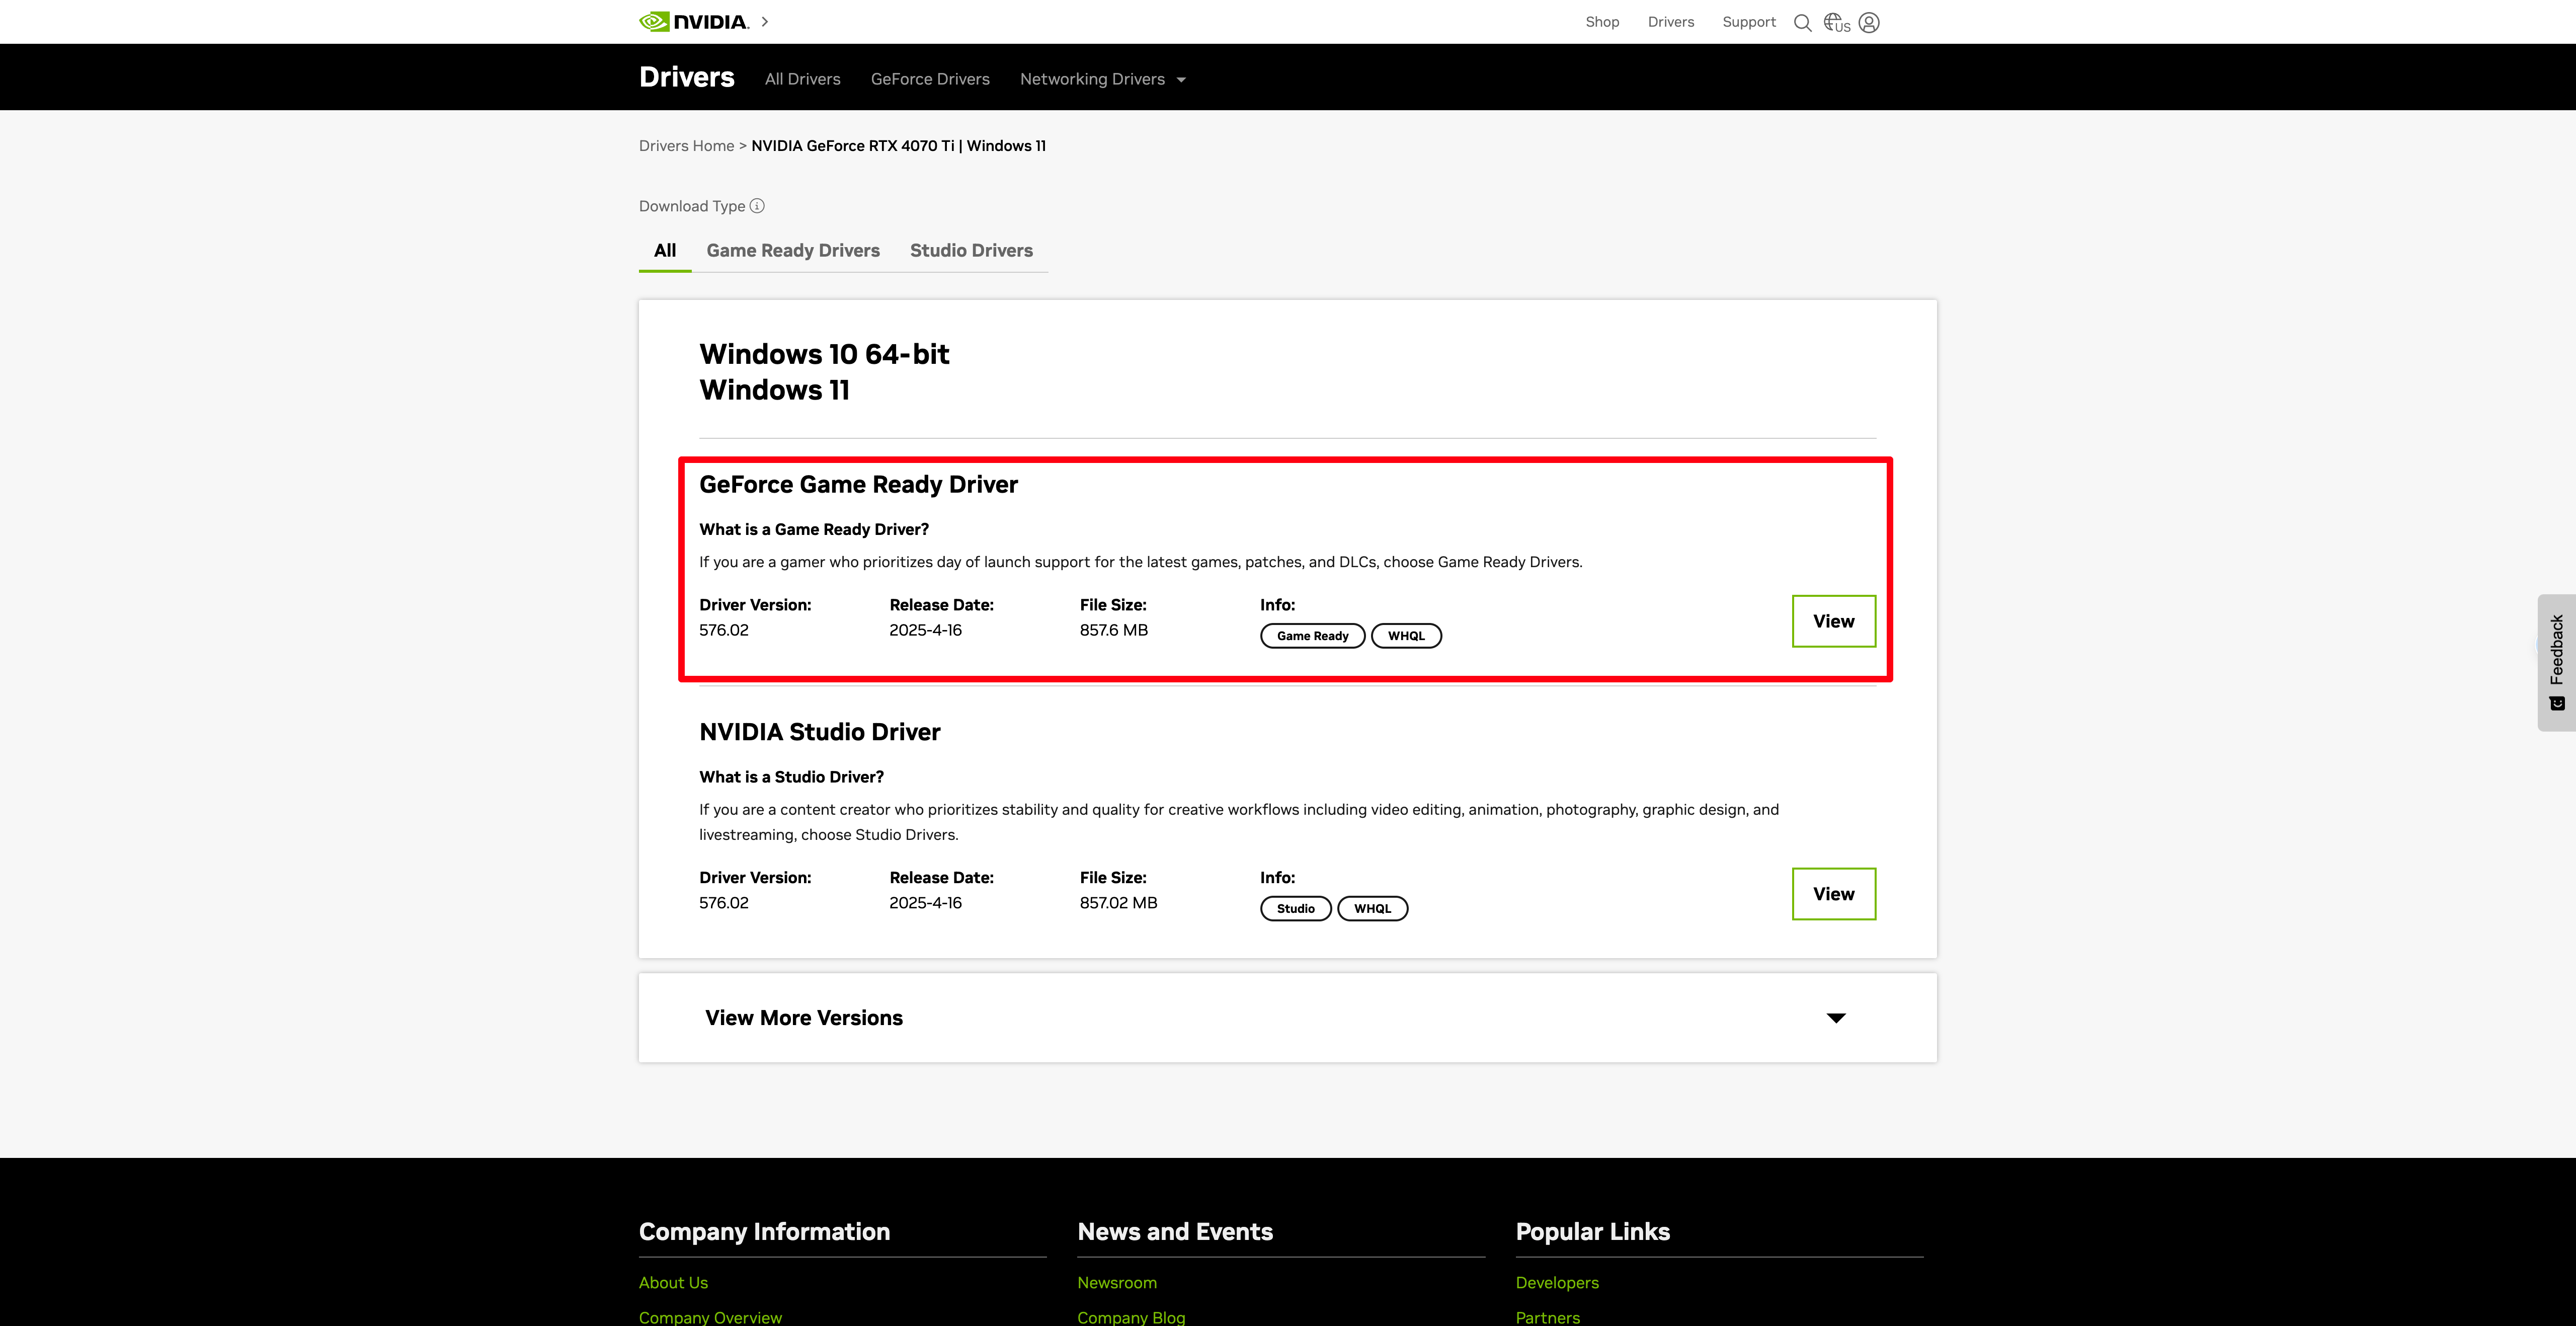
Task: Open Support link in top header
Action: click(x=1749, y=22)
